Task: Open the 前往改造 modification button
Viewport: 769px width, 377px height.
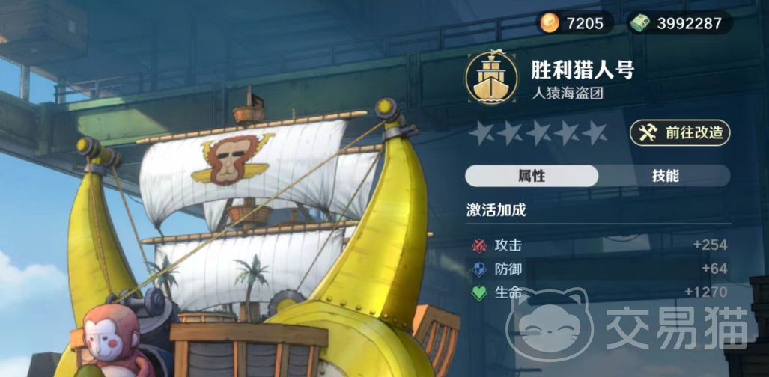Action: click(680, 133)
